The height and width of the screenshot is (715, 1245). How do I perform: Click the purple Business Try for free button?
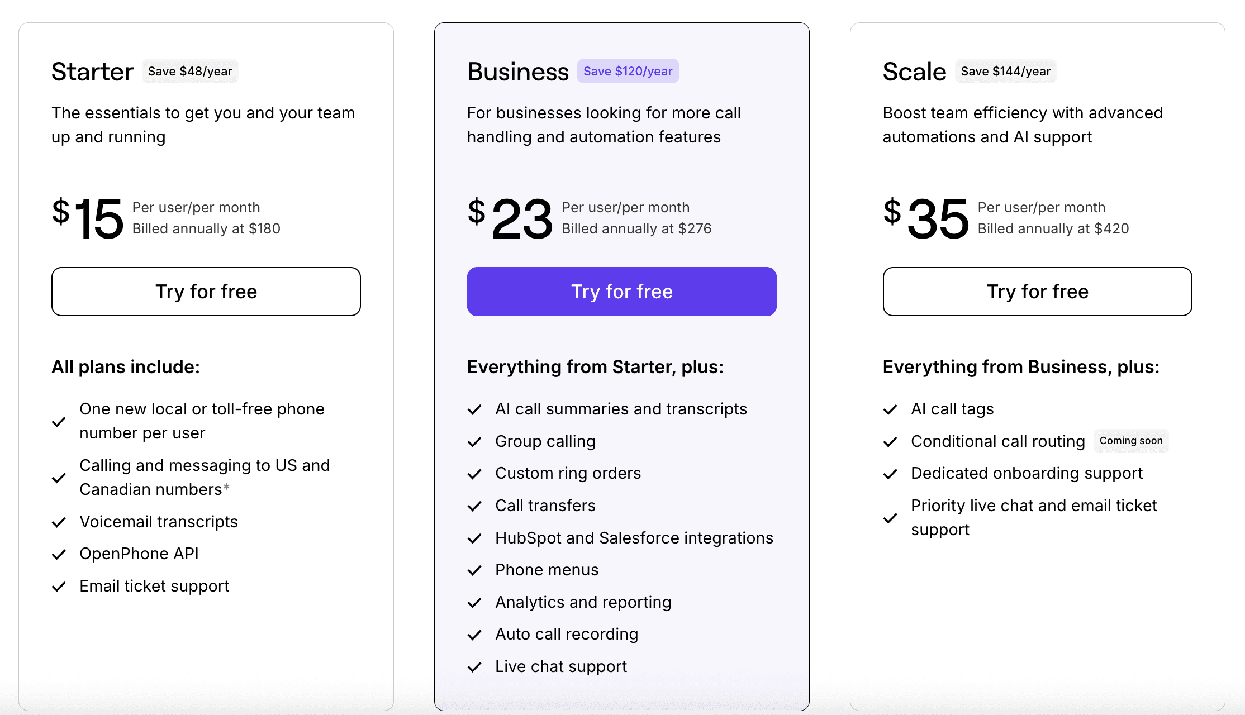tap(621, 292)
